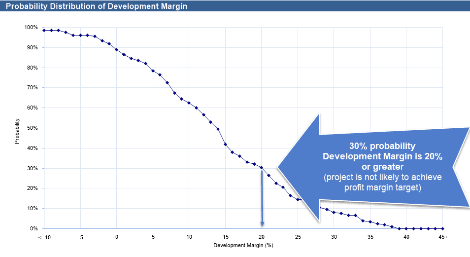Click the data point at 10 development margin
This screenshot has width=470, height=257.
click(x=189, y=103)
